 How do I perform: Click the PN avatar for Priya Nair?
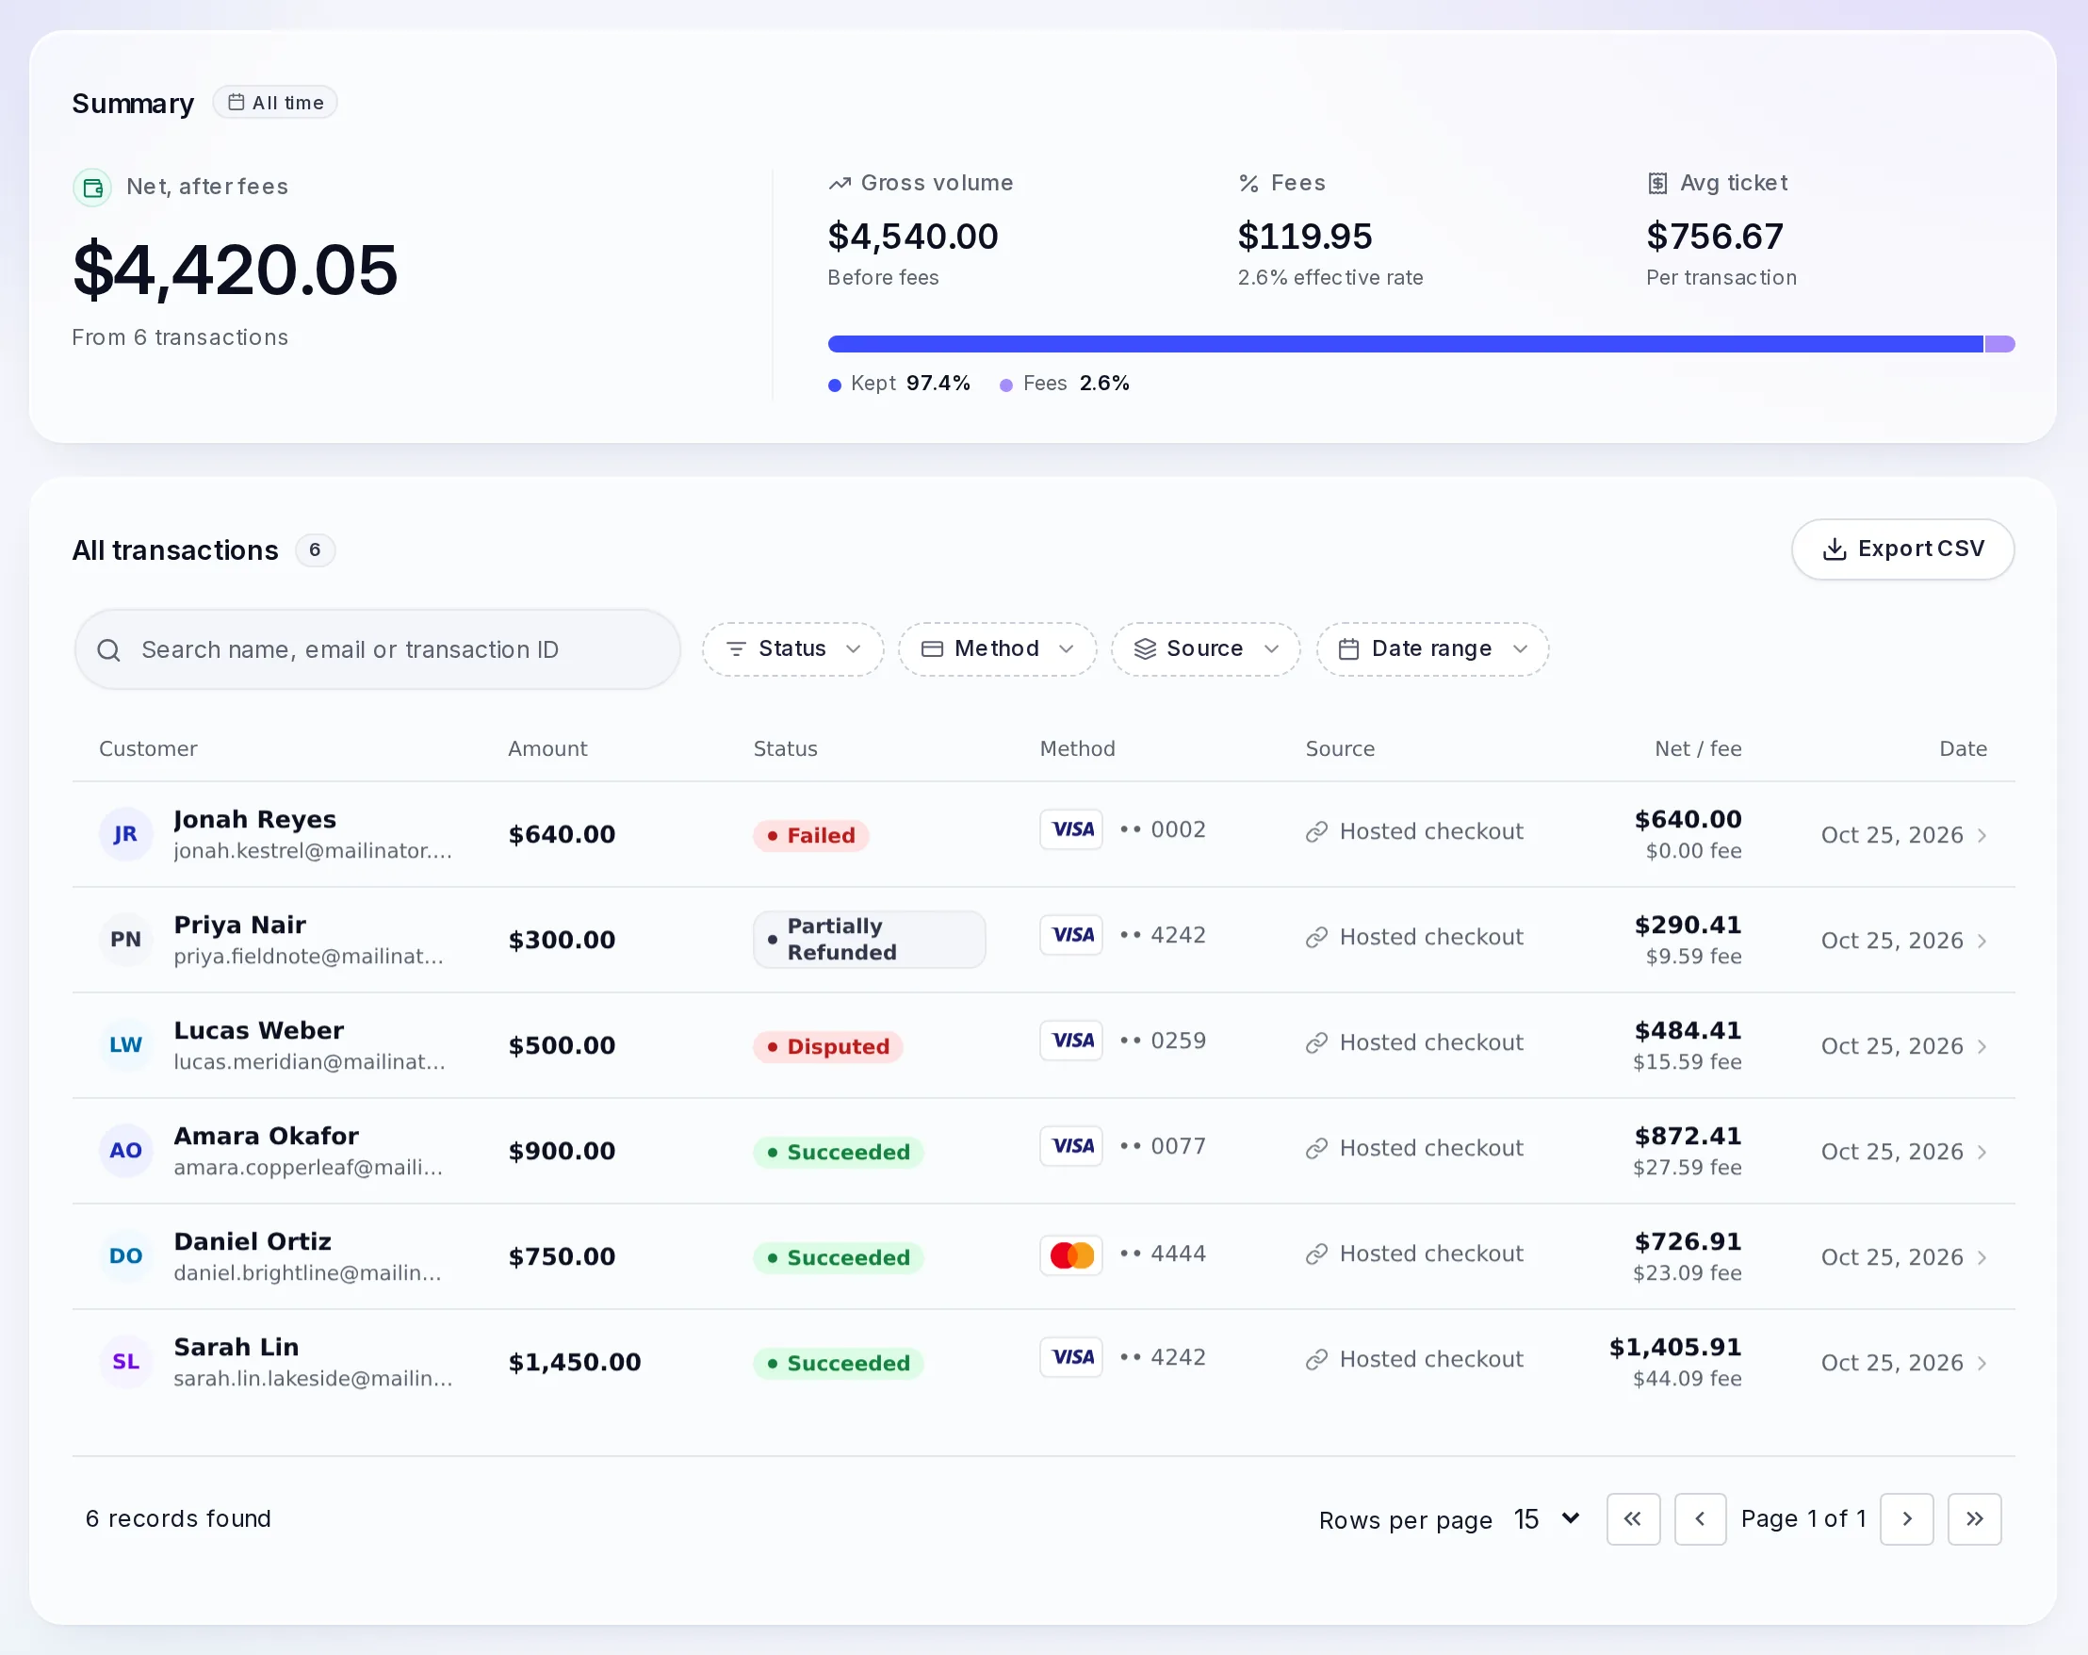point(126,940)
